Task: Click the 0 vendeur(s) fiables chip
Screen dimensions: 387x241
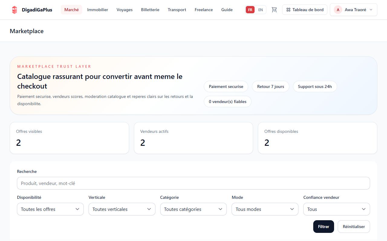Action: (228, 102)
